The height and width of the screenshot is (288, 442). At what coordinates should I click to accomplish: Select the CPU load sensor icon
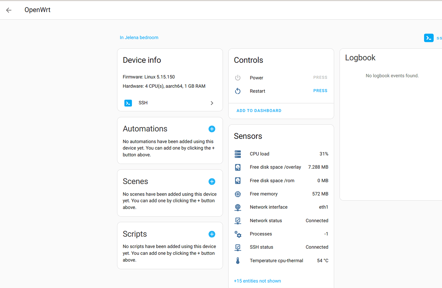click(x=238, y=154)
